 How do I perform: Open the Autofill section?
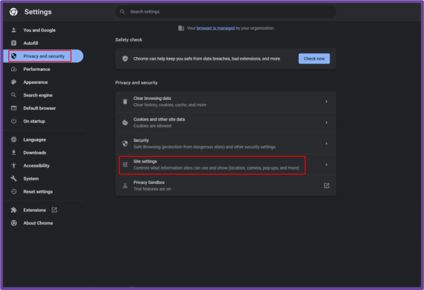click(31, 43)
